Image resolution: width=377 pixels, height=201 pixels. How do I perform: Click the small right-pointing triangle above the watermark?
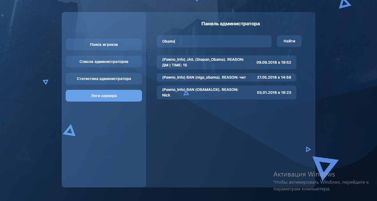308,149
